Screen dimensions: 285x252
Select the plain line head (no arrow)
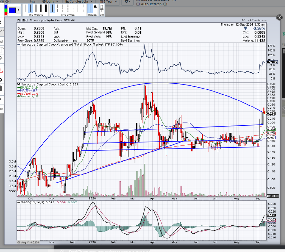(x=90, y=9)
